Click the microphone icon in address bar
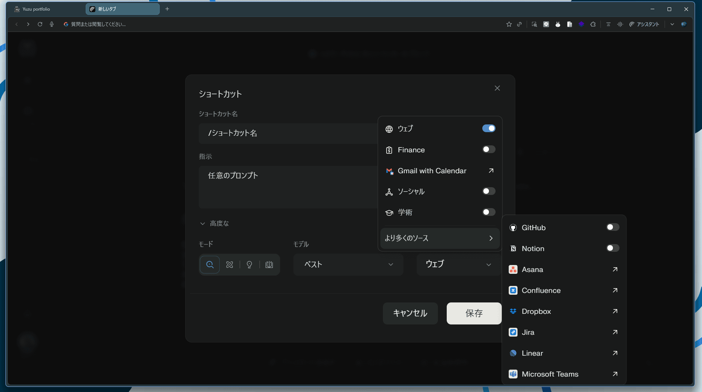 click(x=52, y=24)
